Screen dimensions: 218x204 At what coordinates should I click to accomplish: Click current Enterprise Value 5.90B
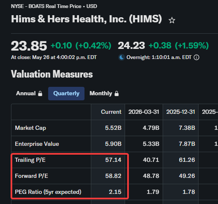(113, 144)
